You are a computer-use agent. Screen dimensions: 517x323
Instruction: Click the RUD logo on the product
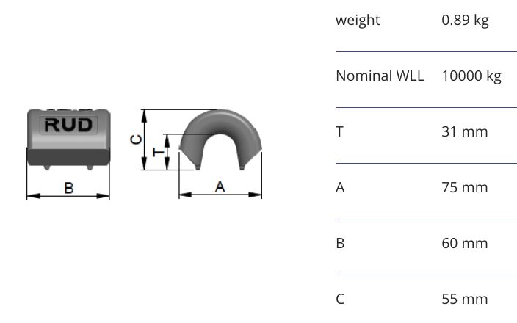(x=68, y=124)
